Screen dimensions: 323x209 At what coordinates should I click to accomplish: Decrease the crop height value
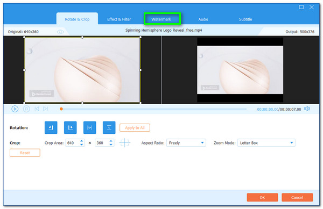coord(111,145)
